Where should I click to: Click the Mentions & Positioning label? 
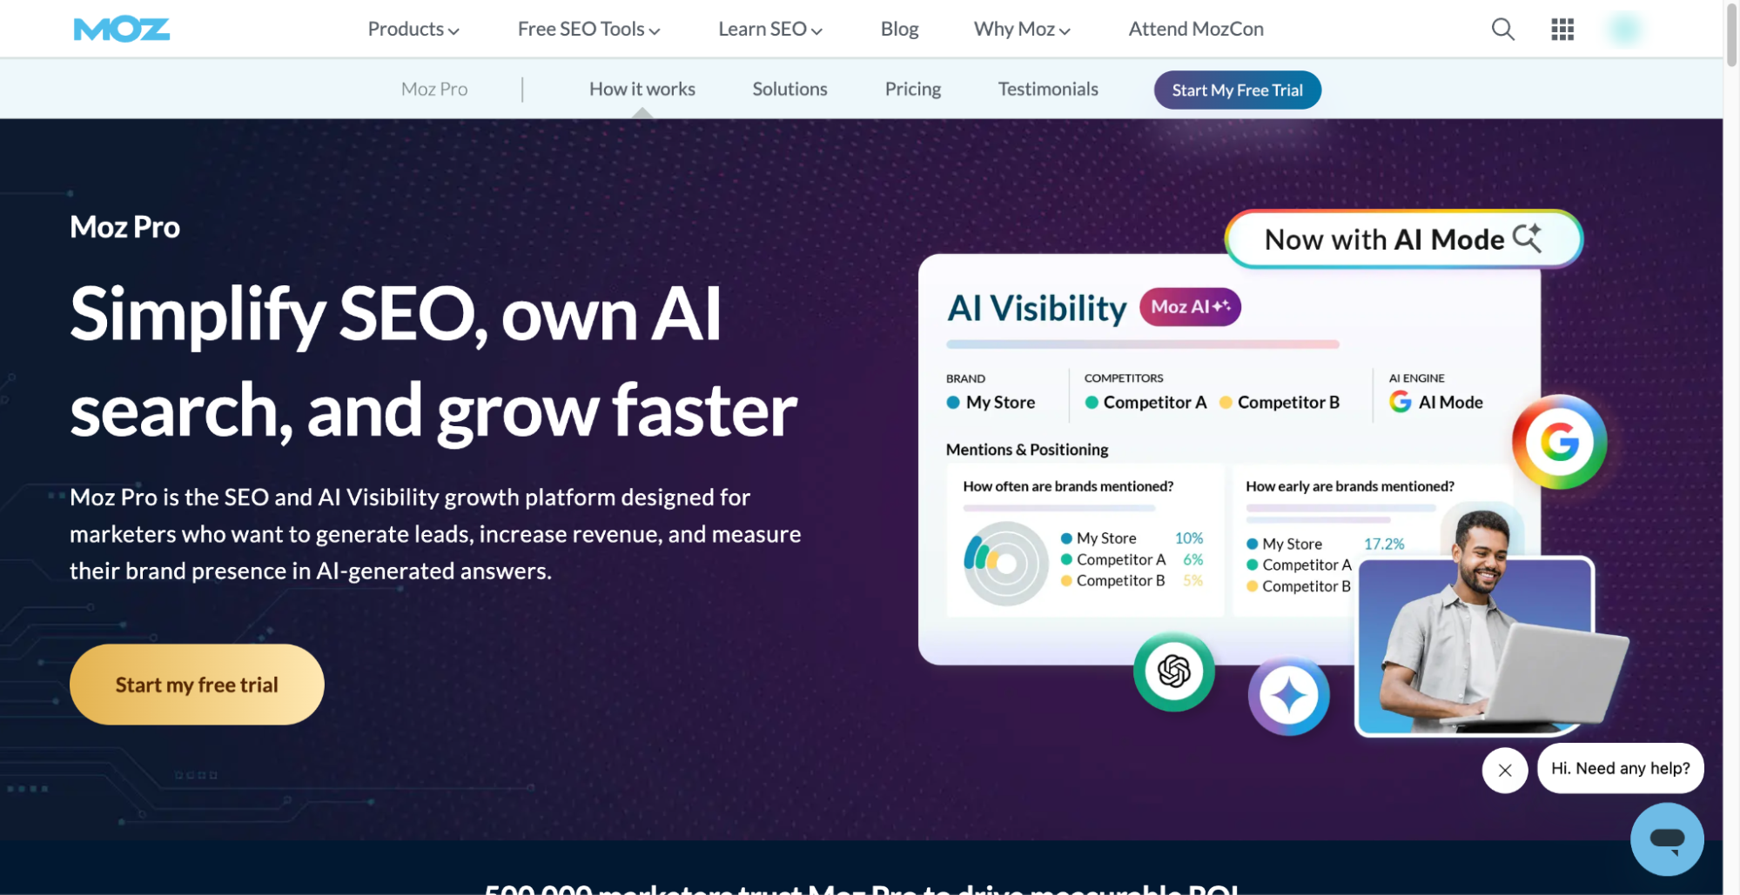1027,450
